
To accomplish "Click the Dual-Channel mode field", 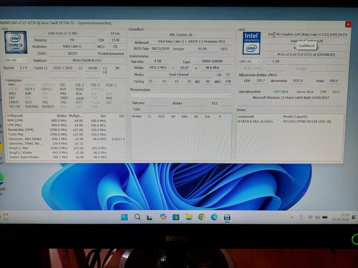I will pyautogui.click(x=179, y=74).
